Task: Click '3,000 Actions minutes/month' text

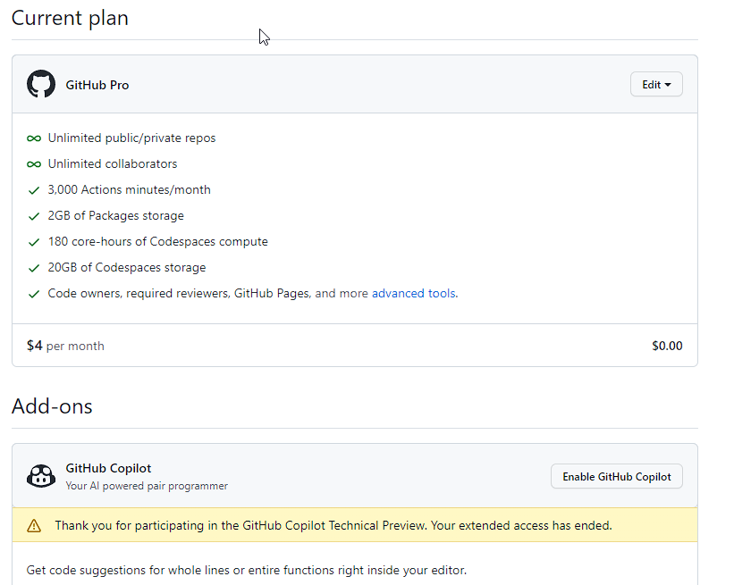Action: (x=130, y=189)
